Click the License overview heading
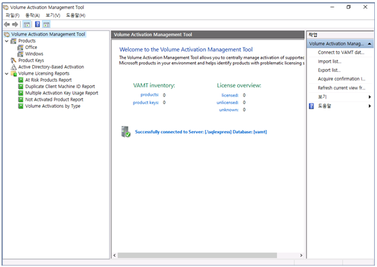This screenshot has width=377, height=267. 239,85
